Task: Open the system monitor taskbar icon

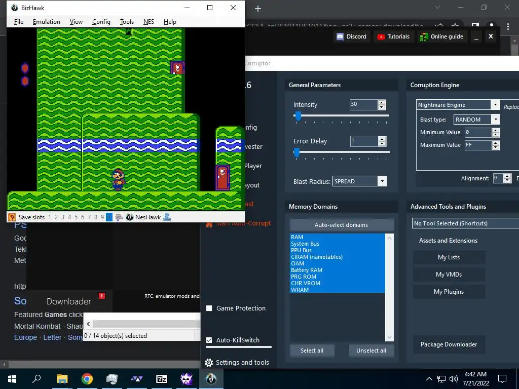Action: point(112,379)
